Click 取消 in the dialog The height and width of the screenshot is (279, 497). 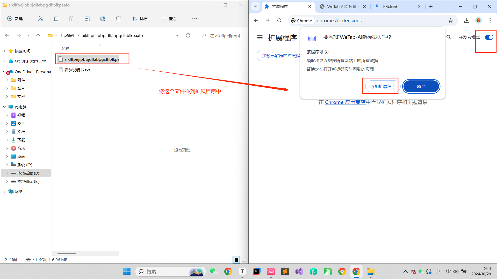coord(421,86)
